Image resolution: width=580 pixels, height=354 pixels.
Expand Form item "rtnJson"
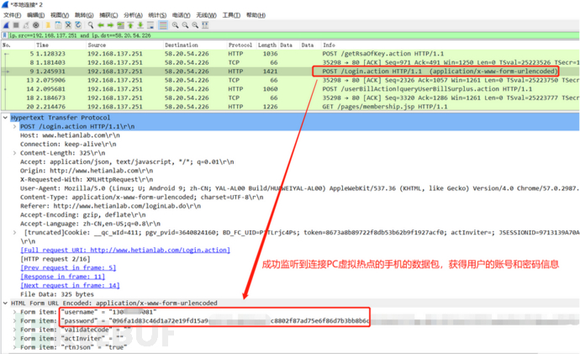(x=14, y=348)
